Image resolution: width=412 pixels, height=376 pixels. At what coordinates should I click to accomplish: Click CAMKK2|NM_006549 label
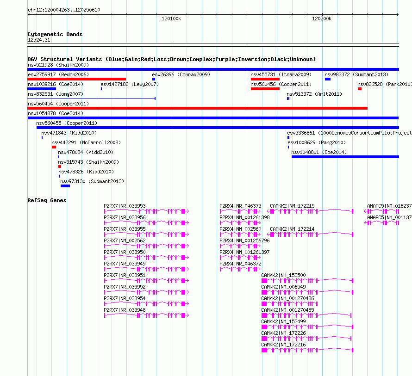(x=283, y=287)
